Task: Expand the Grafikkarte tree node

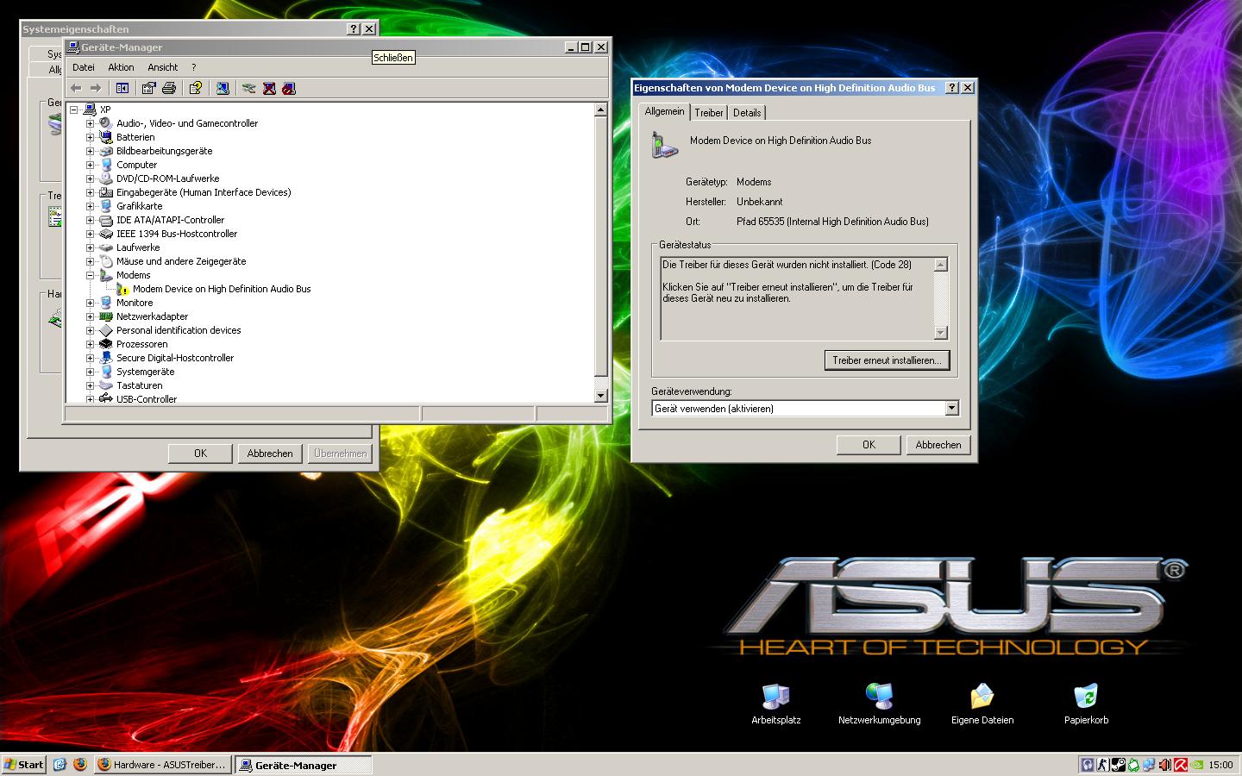Action: click(x=90, y=206)
